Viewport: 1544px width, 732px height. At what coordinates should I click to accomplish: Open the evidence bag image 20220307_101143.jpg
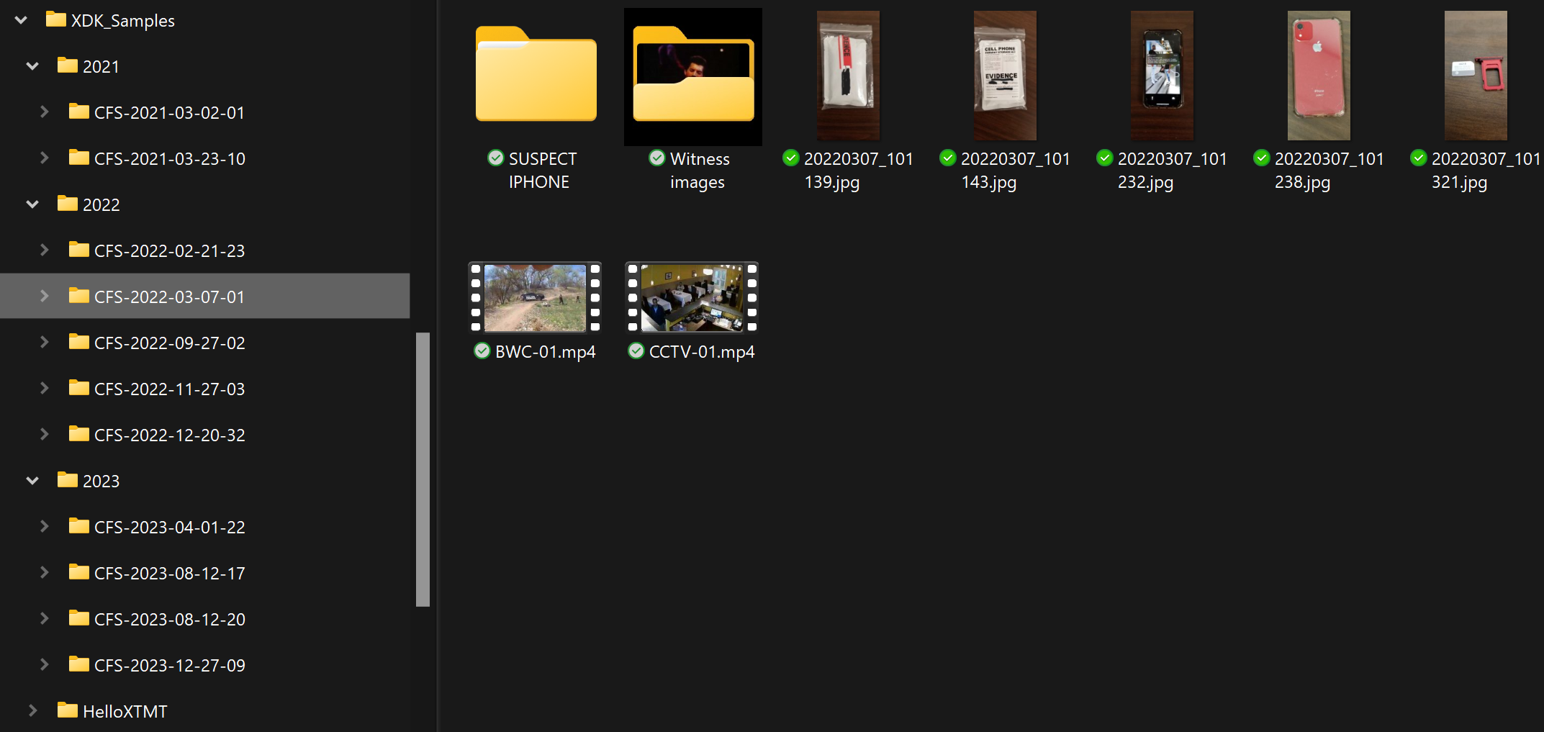coord(1005,76)
